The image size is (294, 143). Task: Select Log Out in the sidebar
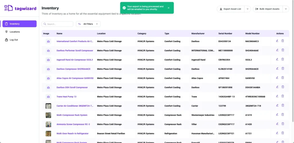[14, 40]
